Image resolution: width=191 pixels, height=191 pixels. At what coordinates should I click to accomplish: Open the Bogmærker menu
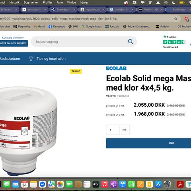coord(31,2)
